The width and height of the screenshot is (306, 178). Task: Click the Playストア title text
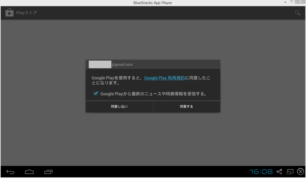[x=26, y=13]
